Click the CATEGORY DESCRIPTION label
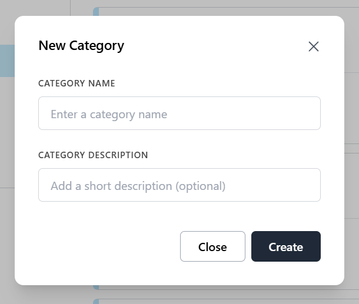This screenshot has width=359, height=304. pyautogui.click(x=93, y=155)
